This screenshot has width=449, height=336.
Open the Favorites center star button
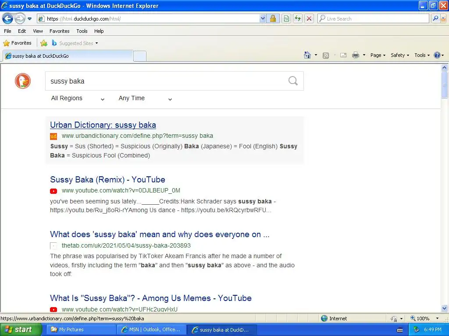tap(17, 43)
